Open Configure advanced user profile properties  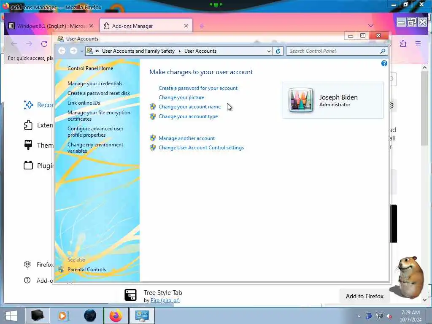(x=95, y=132)
